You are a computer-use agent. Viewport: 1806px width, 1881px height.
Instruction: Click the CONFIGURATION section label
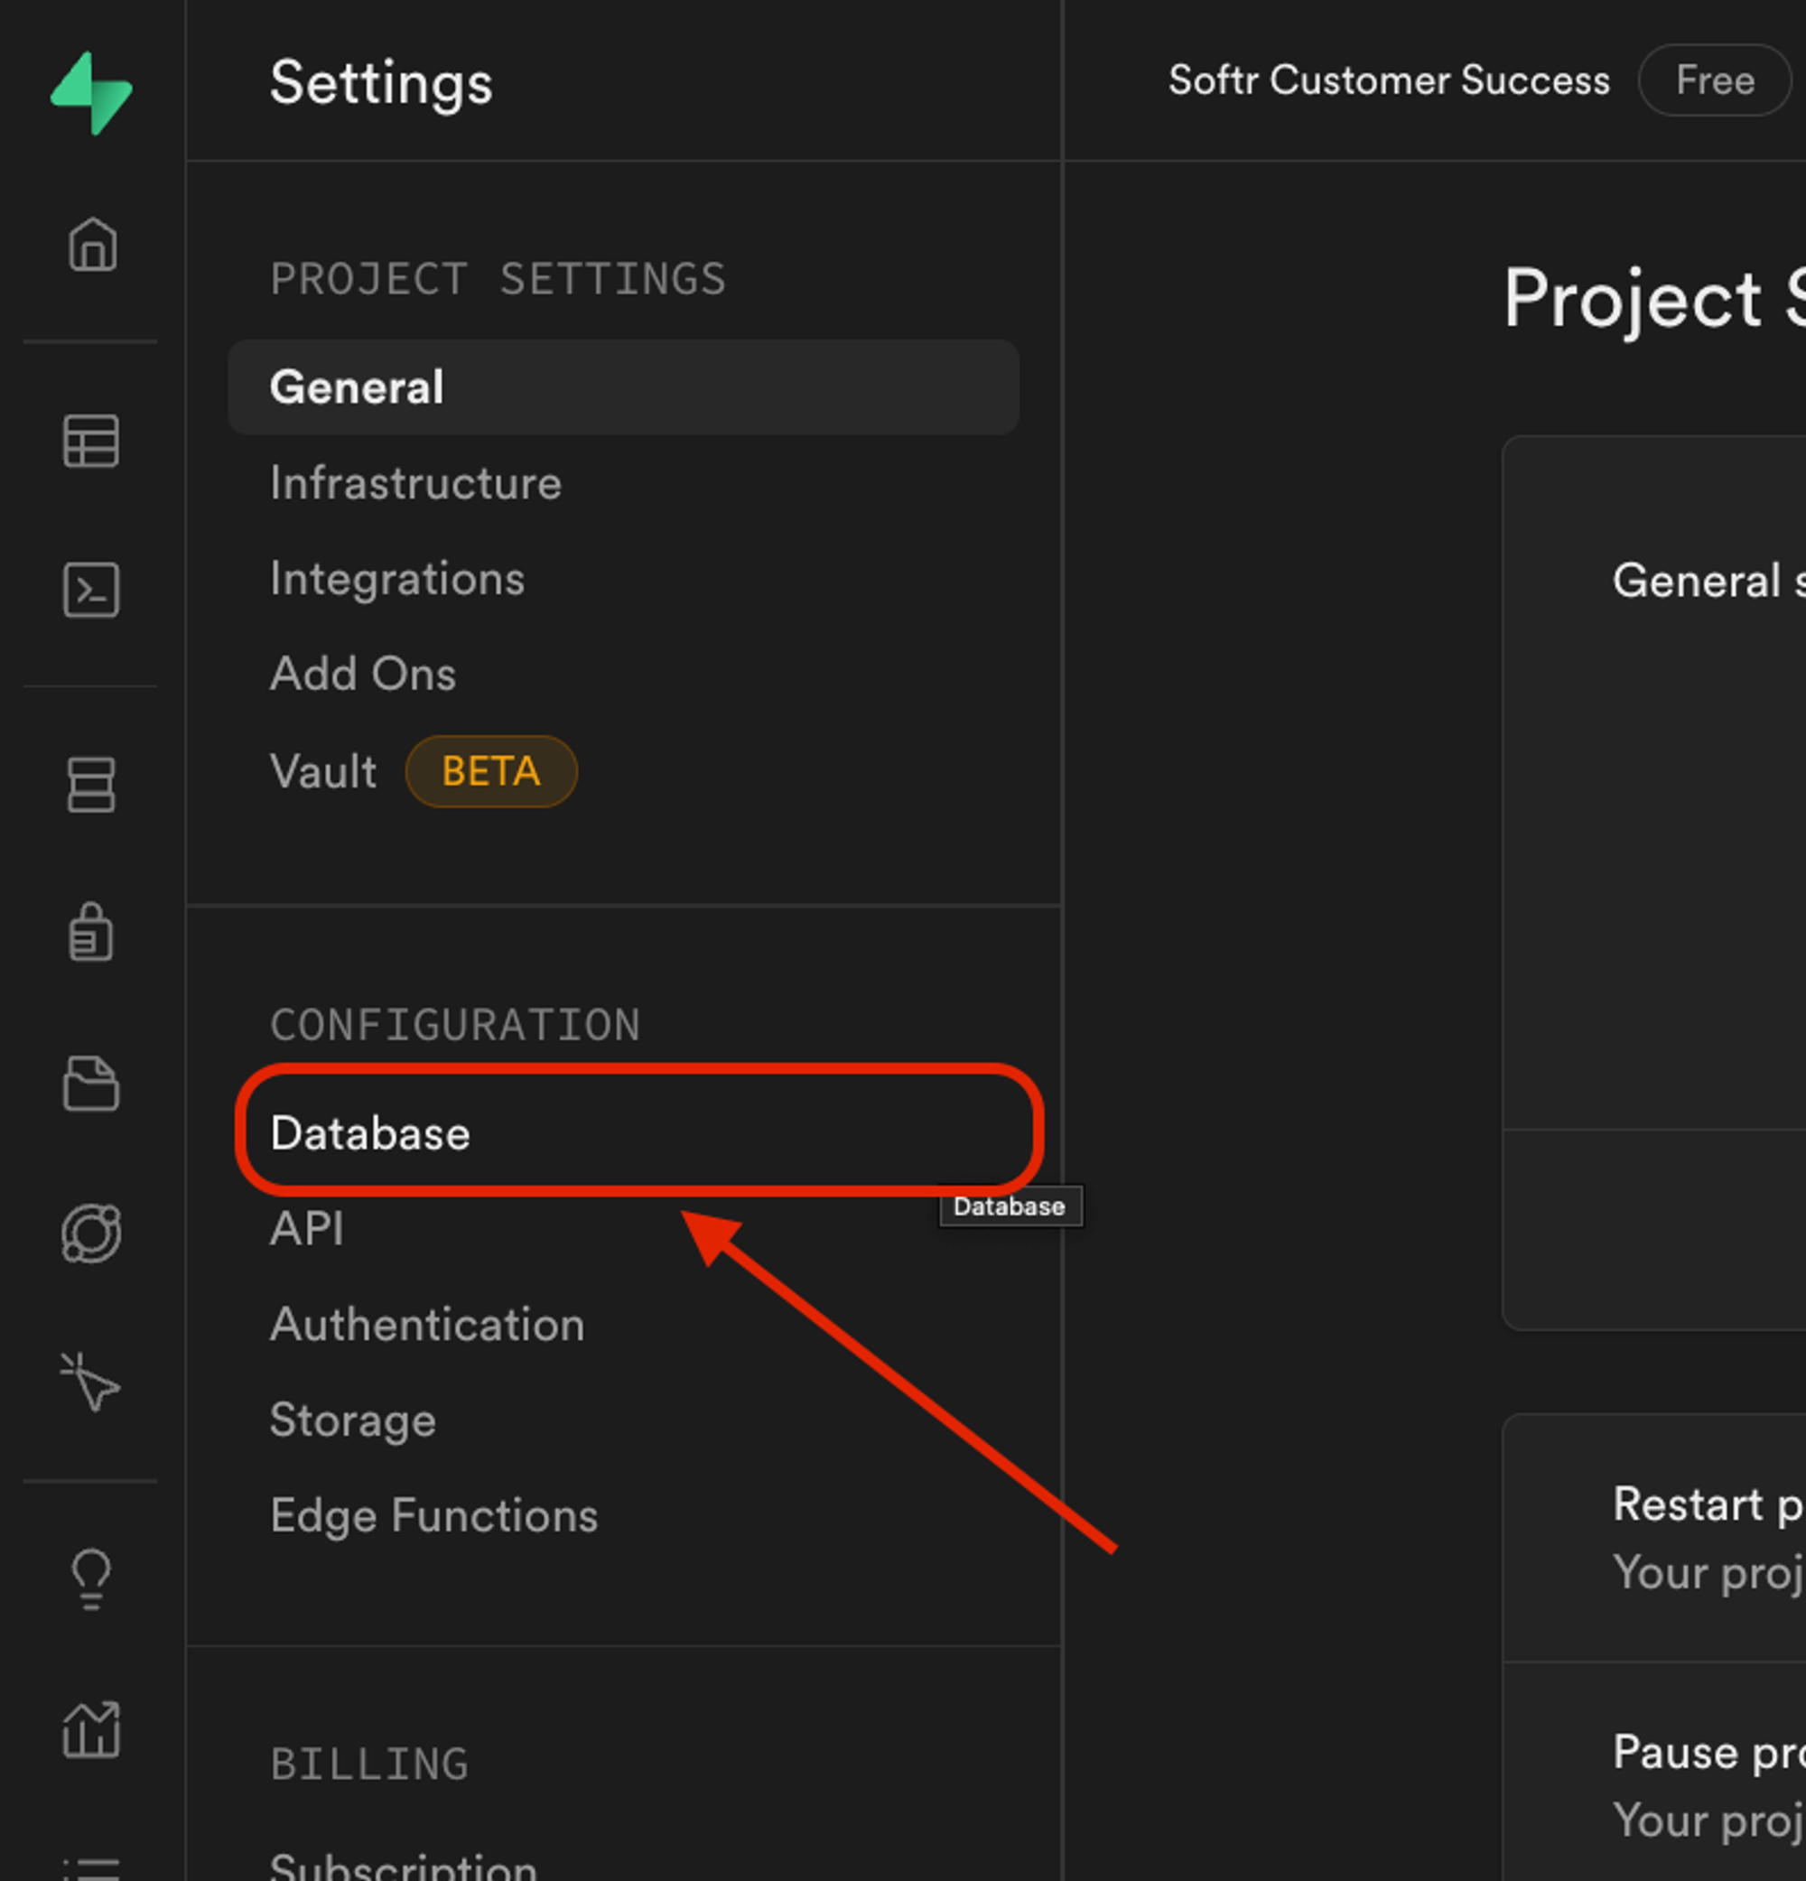tap(455, 1025)
